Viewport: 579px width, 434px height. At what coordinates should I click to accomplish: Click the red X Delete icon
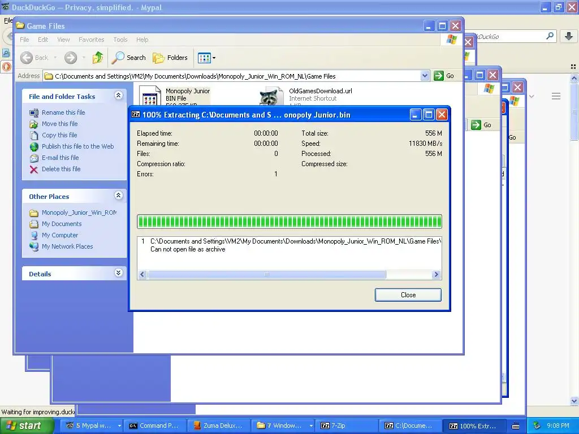click(33, 170)
